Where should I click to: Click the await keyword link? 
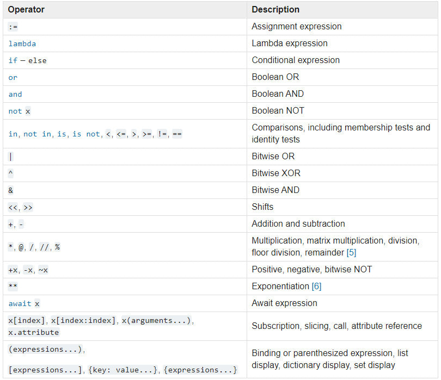coord(20,303)
